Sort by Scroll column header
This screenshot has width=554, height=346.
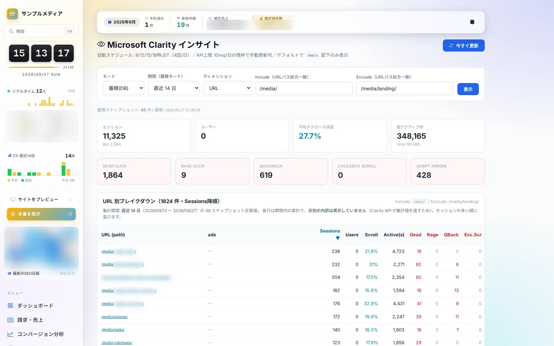click(371, 235)
